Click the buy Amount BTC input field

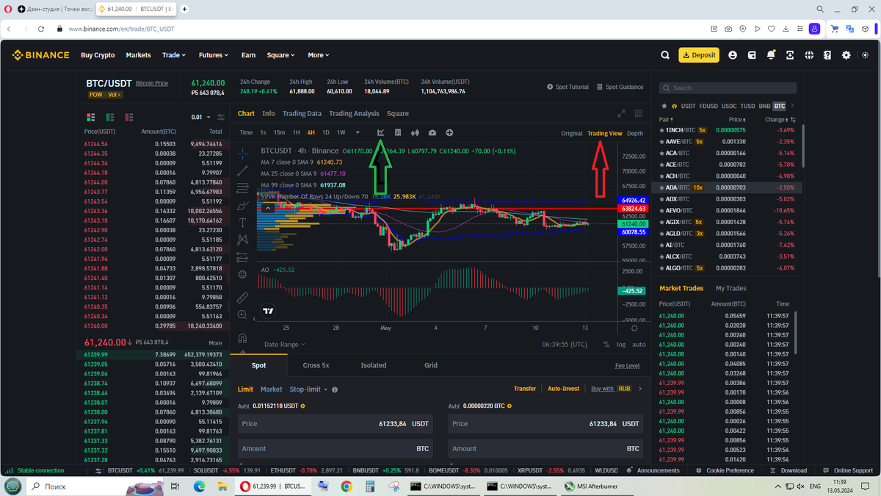(x=336, y=448)
